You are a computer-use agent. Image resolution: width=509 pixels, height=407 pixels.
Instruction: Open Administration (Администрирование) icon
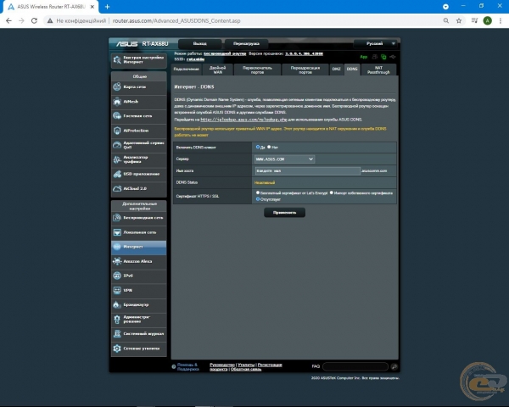click(117, 320)
